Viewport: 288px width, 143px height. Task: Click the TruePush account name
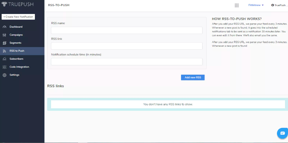[280, 5]
